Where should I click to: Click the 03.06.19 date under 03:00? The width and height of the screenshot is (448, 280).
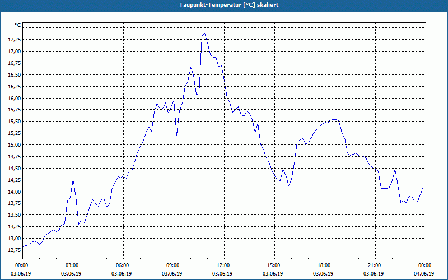pos(71,274)
